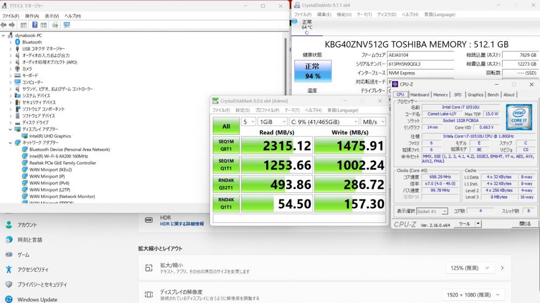Screen dimensions: 540x303
Task: Run the SEQ1M Q8T1 test button
Action: pos(226,146)
